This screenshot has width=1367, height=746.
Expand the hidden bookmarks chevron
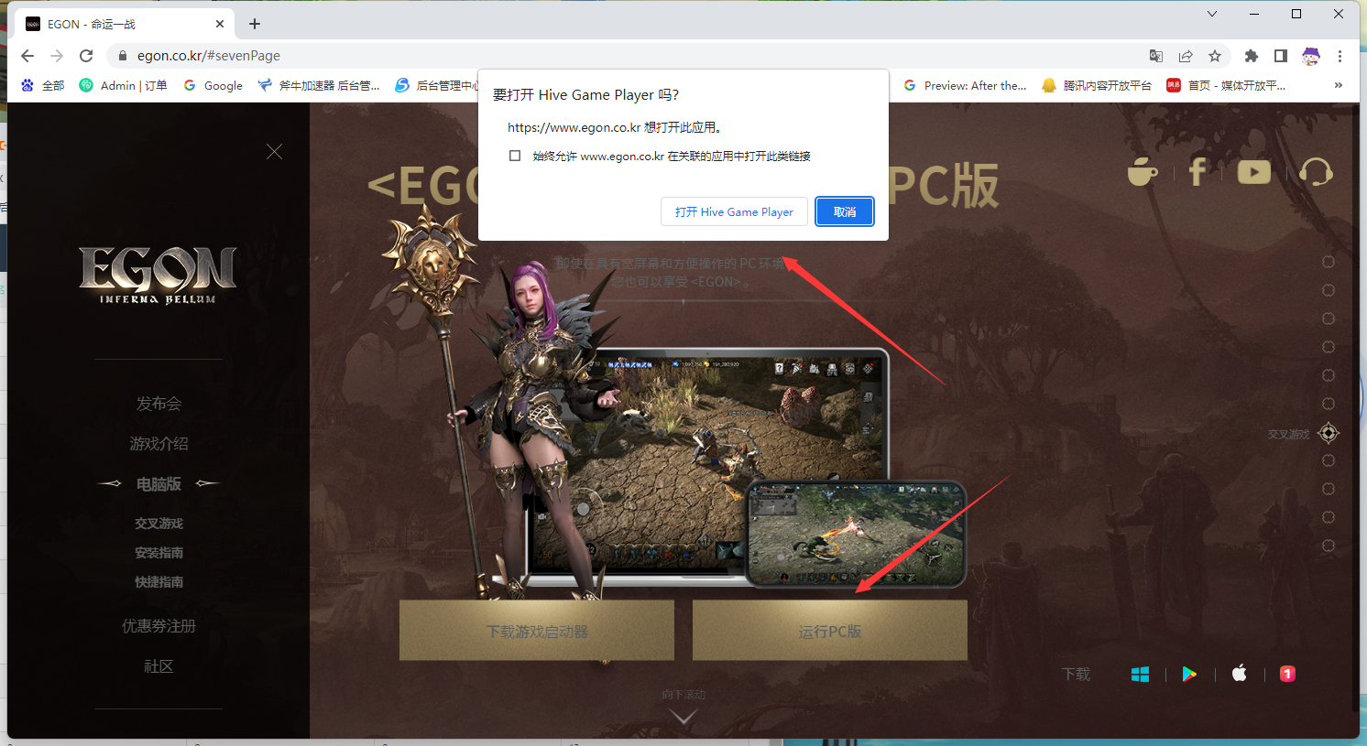(1338, 85)
